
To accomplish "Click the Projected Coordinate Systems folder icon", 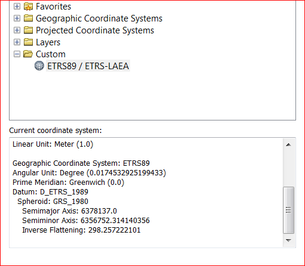I will (x=28, y=30).
